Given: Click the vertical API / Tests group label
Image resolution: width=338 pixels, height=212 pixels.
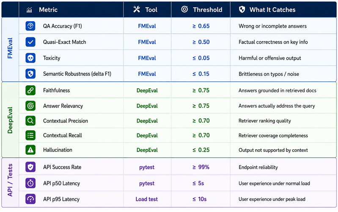Looking at the screenshot, I should [x=10, y=180].
